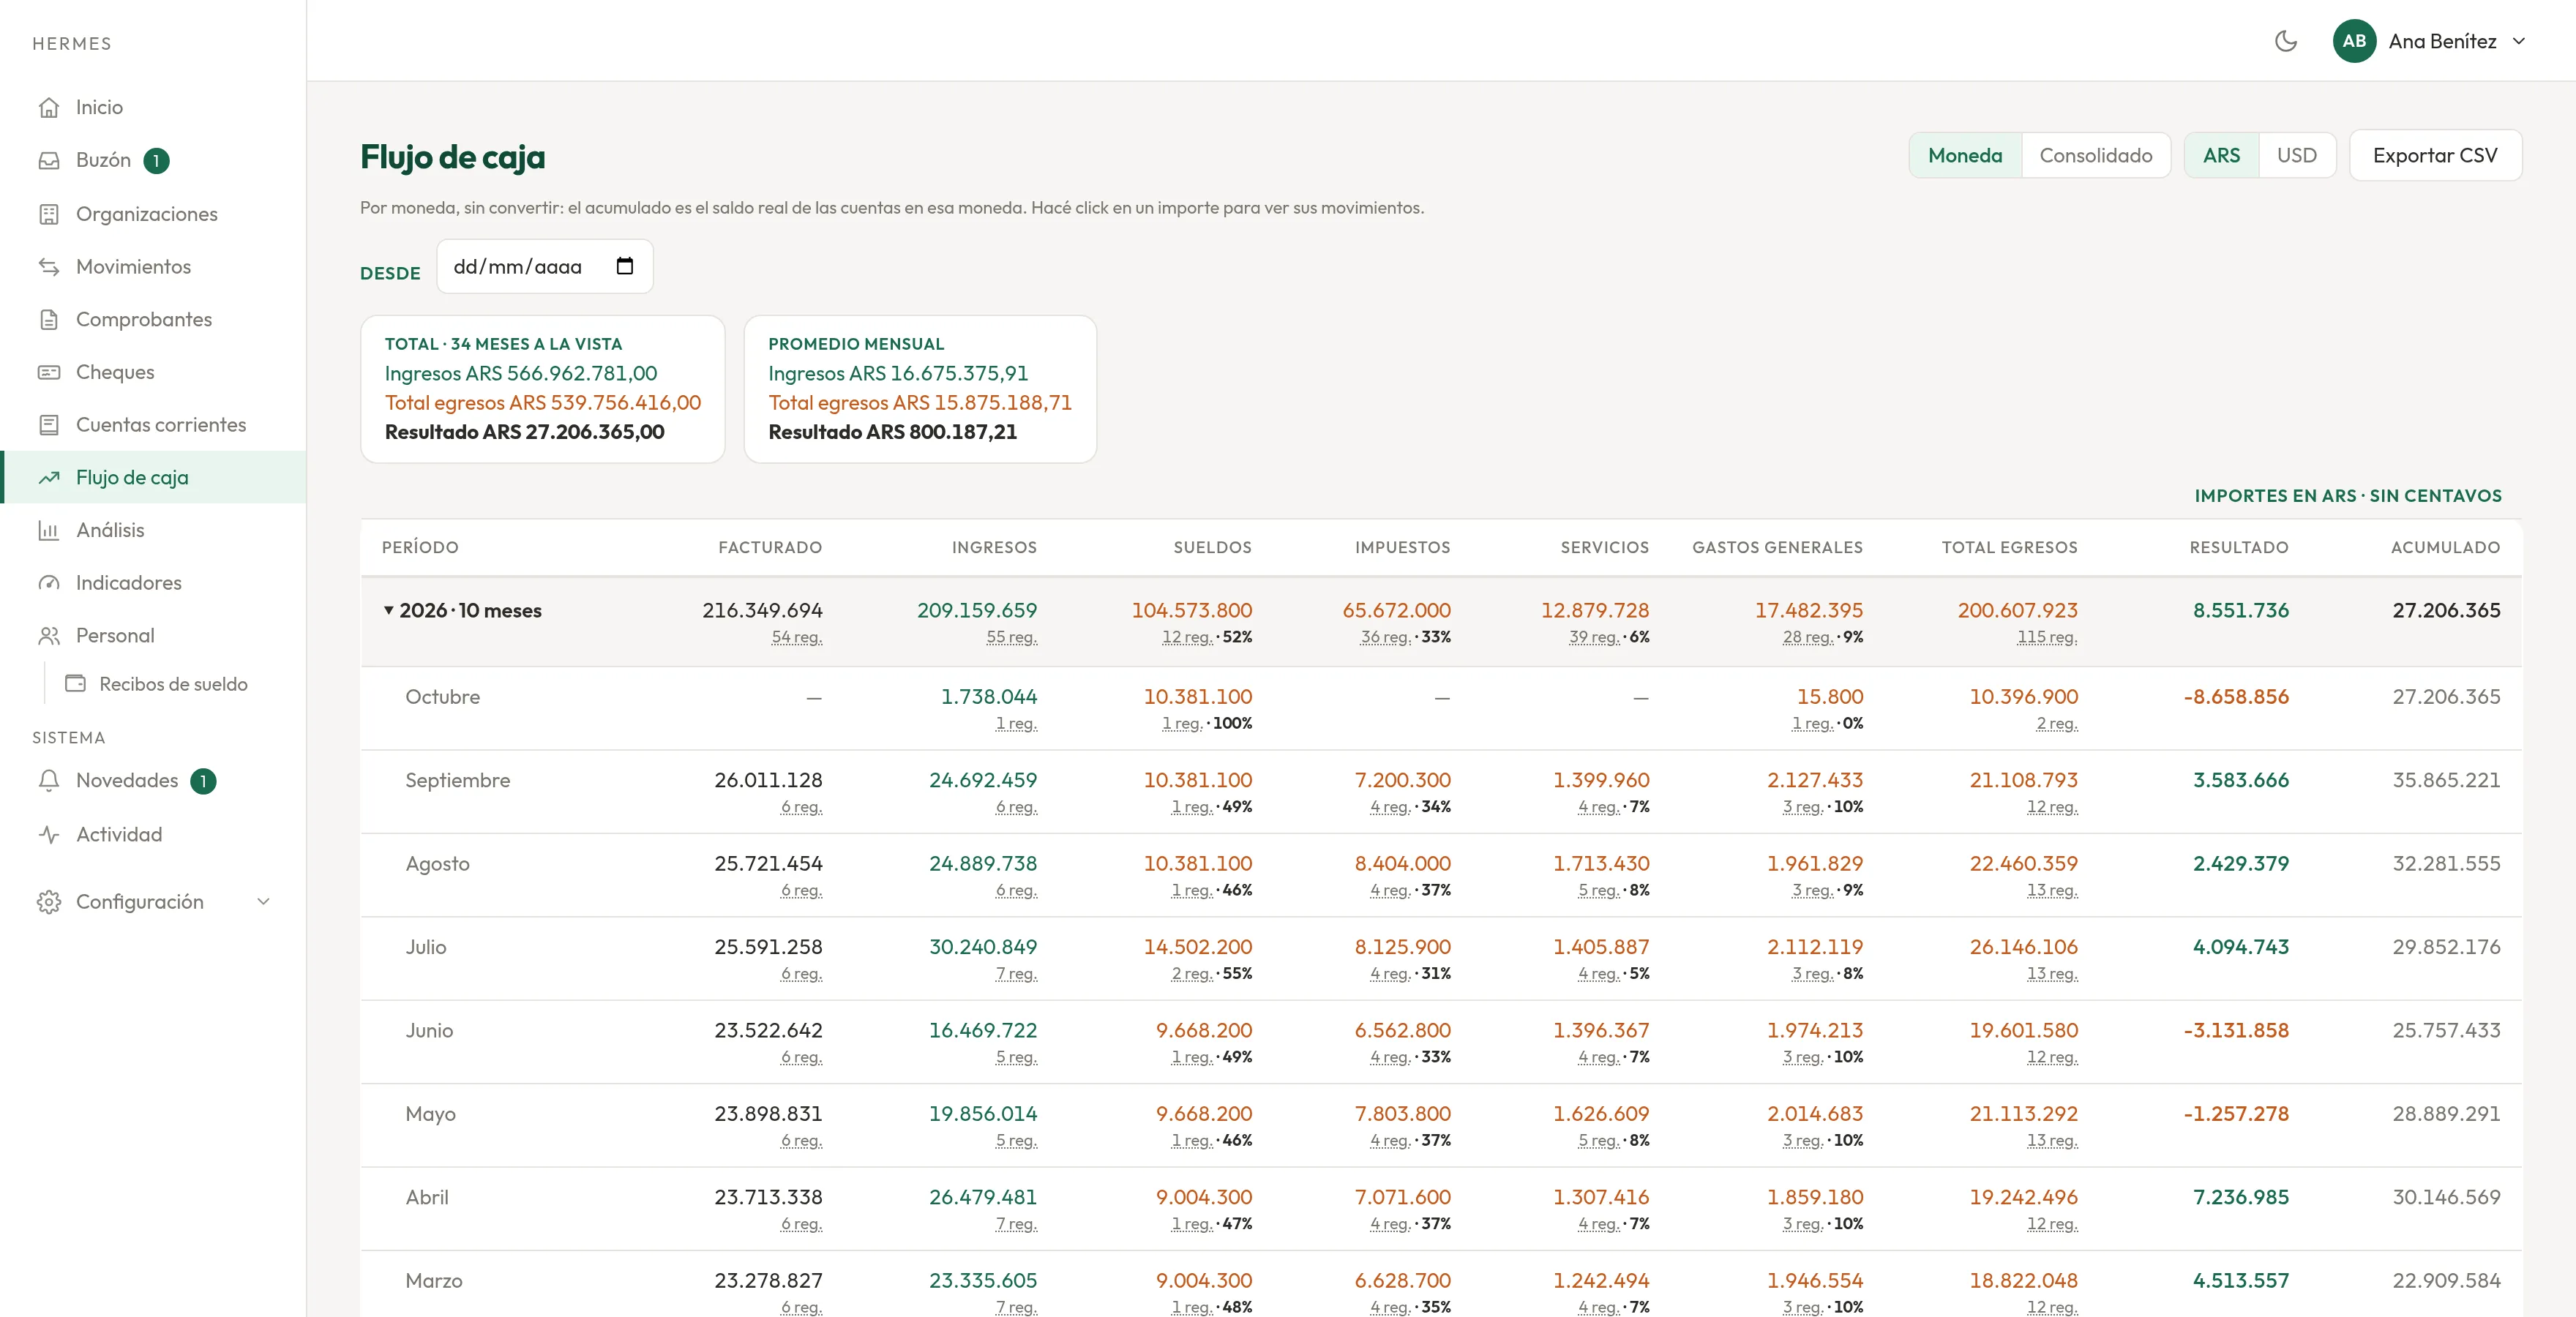Open the Comprobantes document icon
Screen dimensions: 2576x1317
[x=49, y=320]
